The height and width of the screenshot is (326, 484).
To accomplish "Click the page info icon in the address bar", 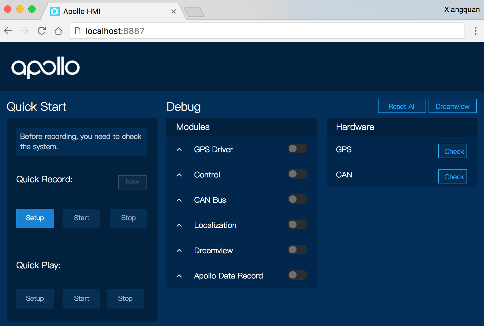I will (78, 31).
